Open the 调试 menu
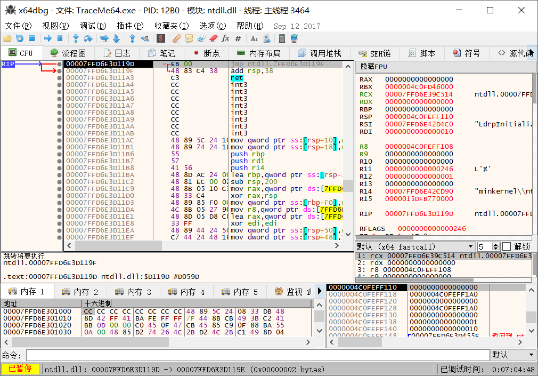 coord(92,26)
